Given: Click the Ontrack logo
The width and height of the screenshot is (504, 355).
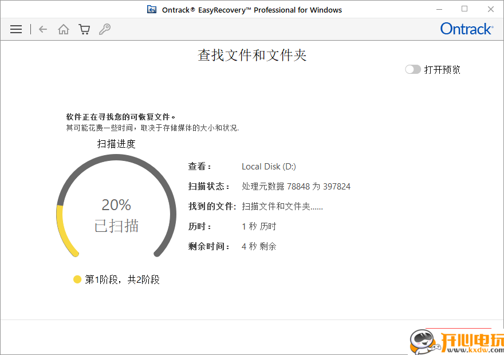Looking at the screenshot, I should coord(466,29).
